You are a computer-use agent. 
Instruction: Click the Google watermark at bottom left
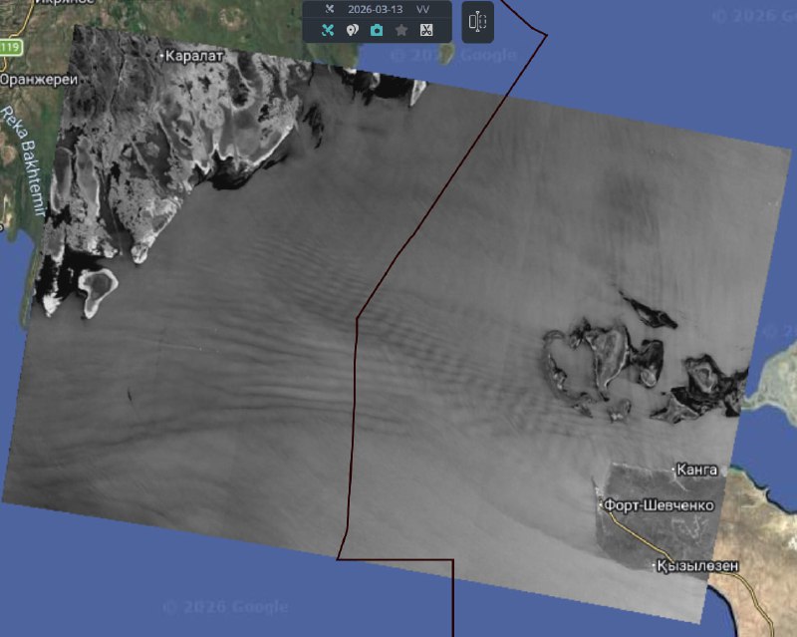click(225, 607)
